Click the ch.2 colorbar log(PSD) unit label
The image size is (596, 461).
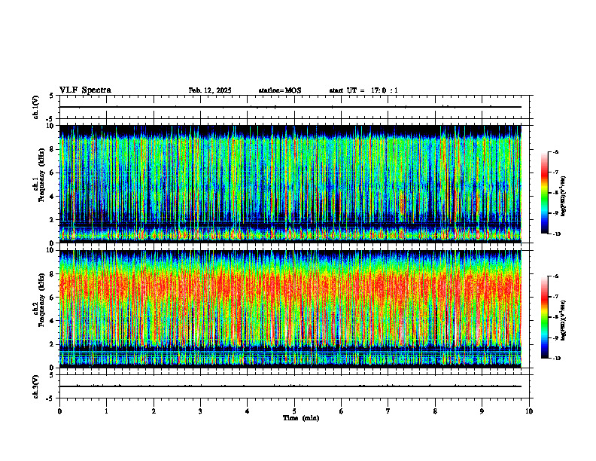point(564,320)
